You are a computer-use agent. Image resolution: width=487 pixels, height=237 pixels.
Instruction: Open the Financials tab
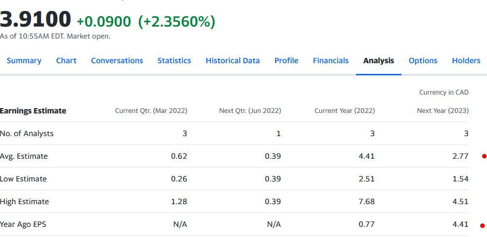click(331, 60)
